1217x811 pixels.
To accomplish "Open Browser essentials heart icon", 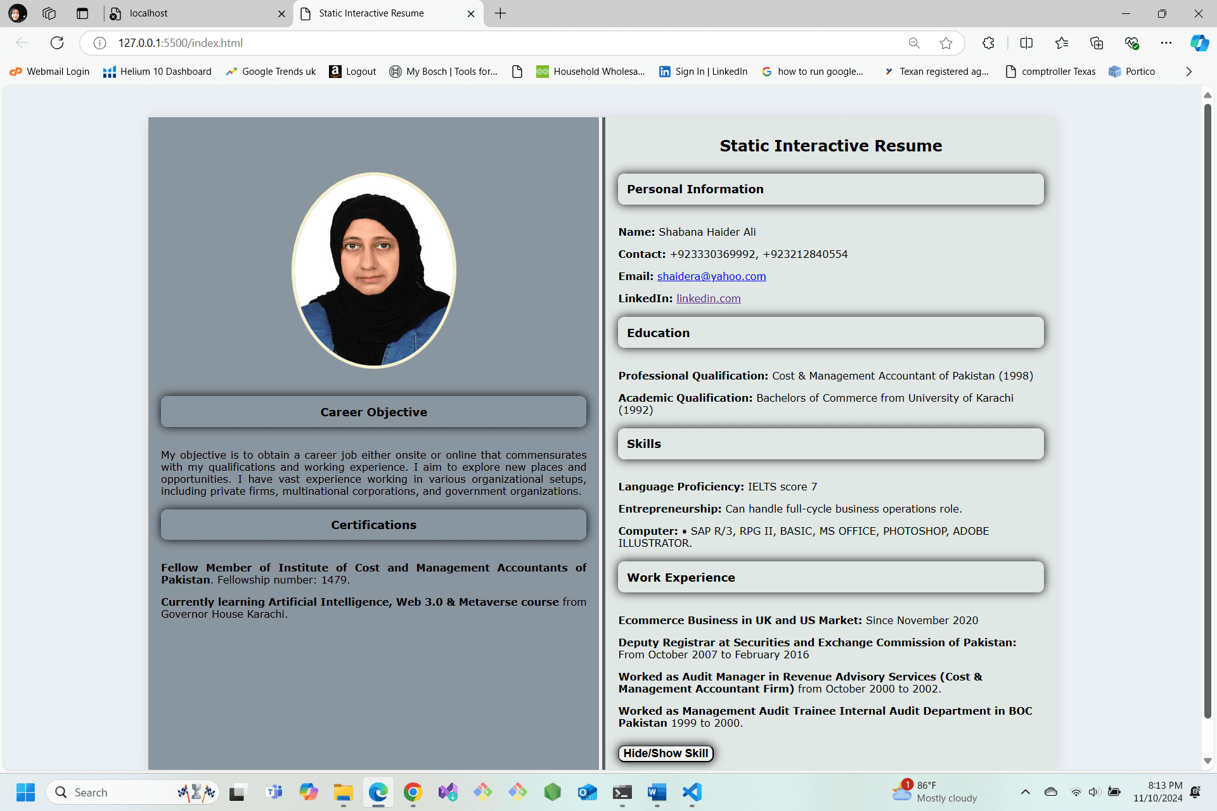I will (x=1131, y=43).
